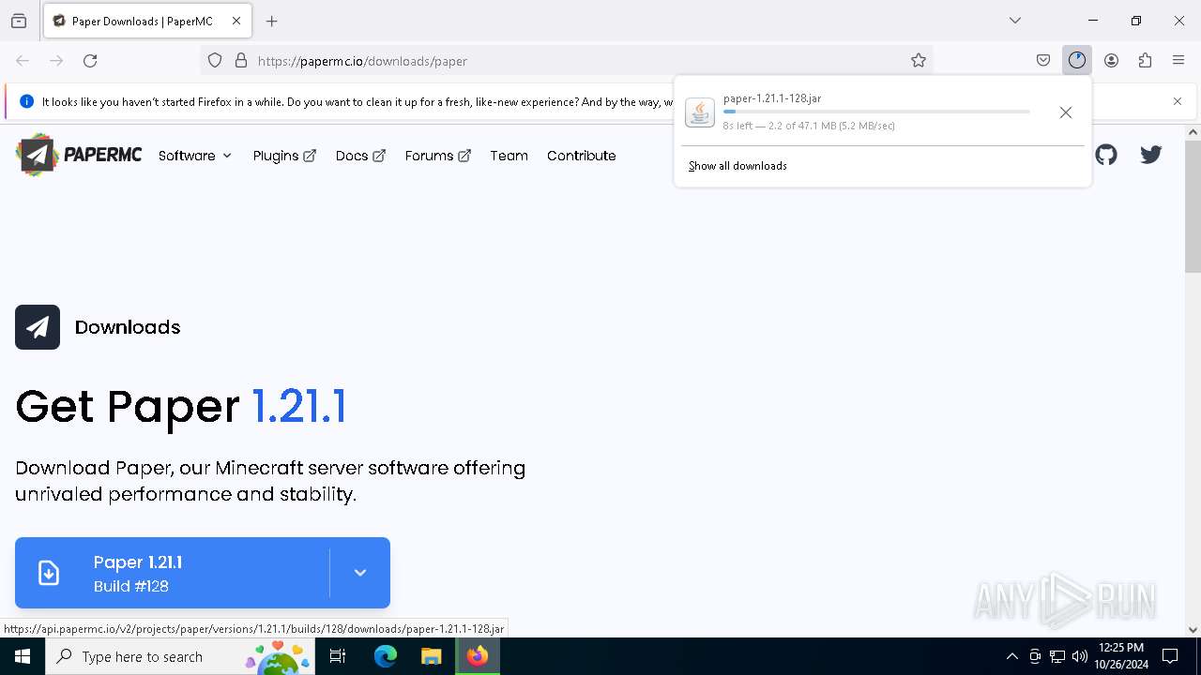Navigate to Team page
Viewport: 1201px width, 675px height.
[x=509, y=156]
